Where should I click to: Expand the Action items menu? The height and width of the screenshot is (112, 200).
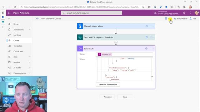point(30,30)
